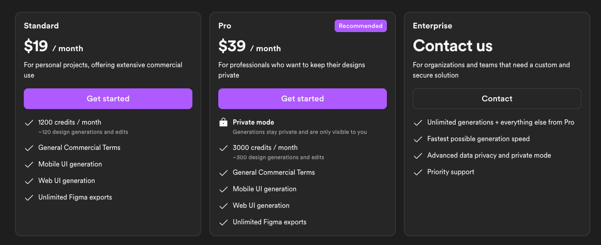
Task: Click the $19 / month price
Action: [x=53, y=47]
